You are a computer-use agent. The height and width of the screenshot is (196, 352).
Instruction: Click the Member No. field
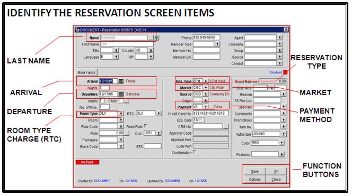coord(207,51)
